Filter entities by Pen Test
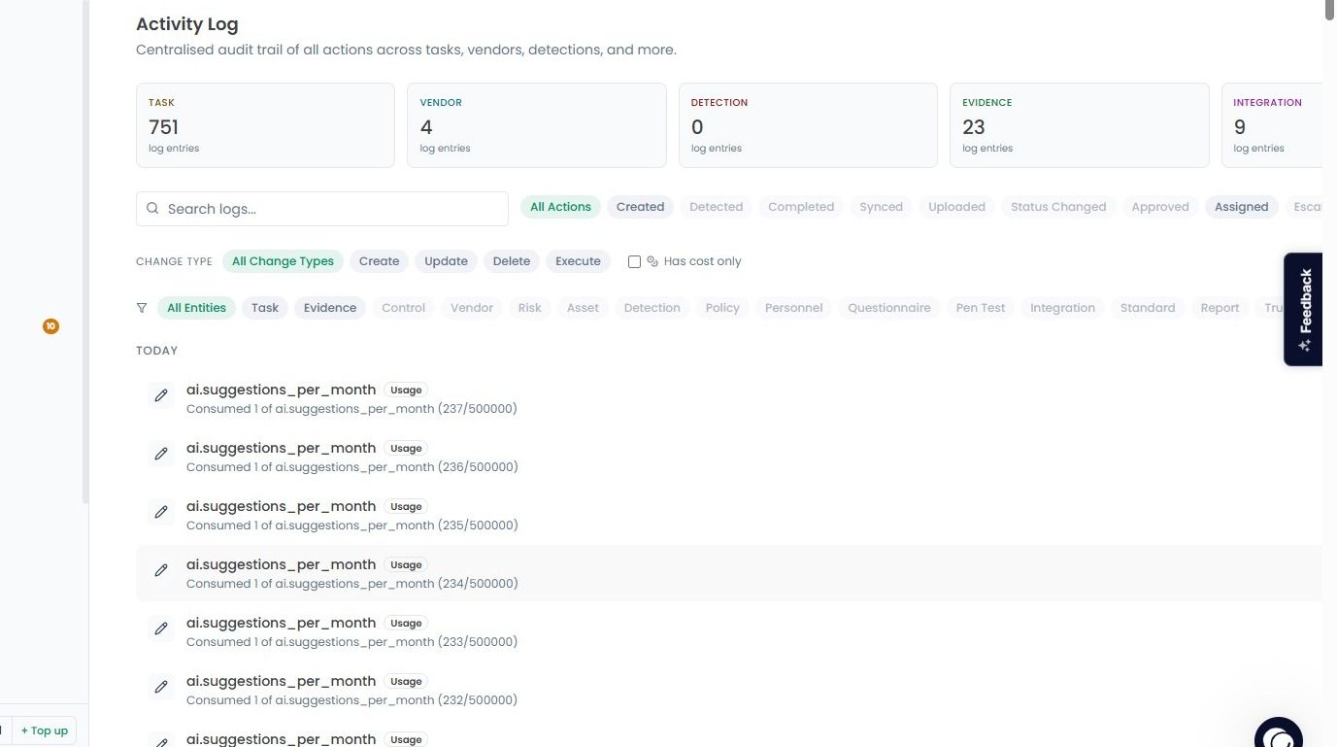Viewport: 1337px width, 747px height. pos(981,308)
